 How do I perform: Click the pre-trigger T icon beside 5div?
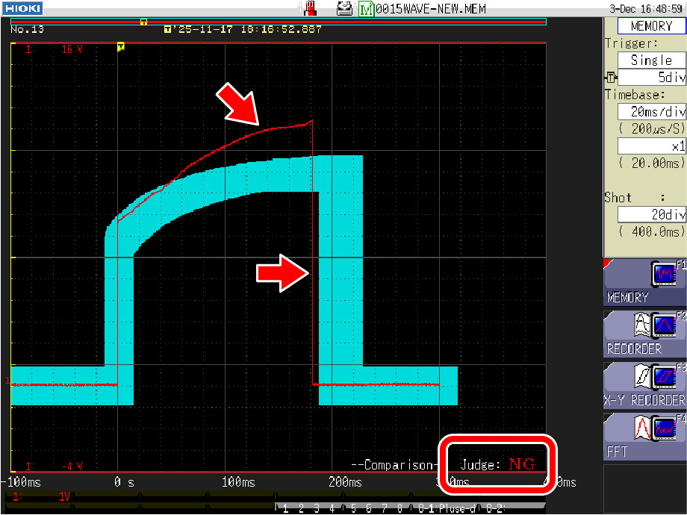(x=611, y=77)
